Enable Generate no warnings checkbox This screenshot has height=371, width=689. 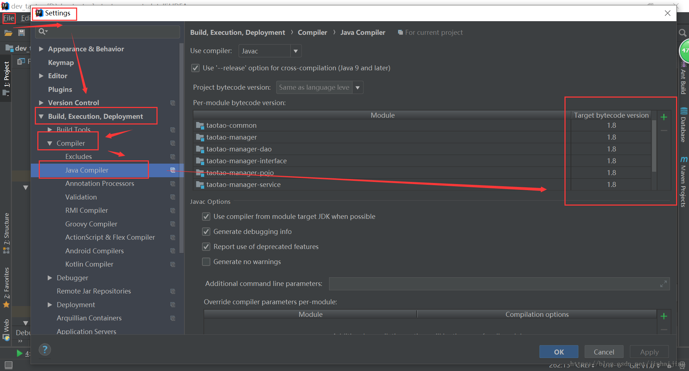click(206, 262)
